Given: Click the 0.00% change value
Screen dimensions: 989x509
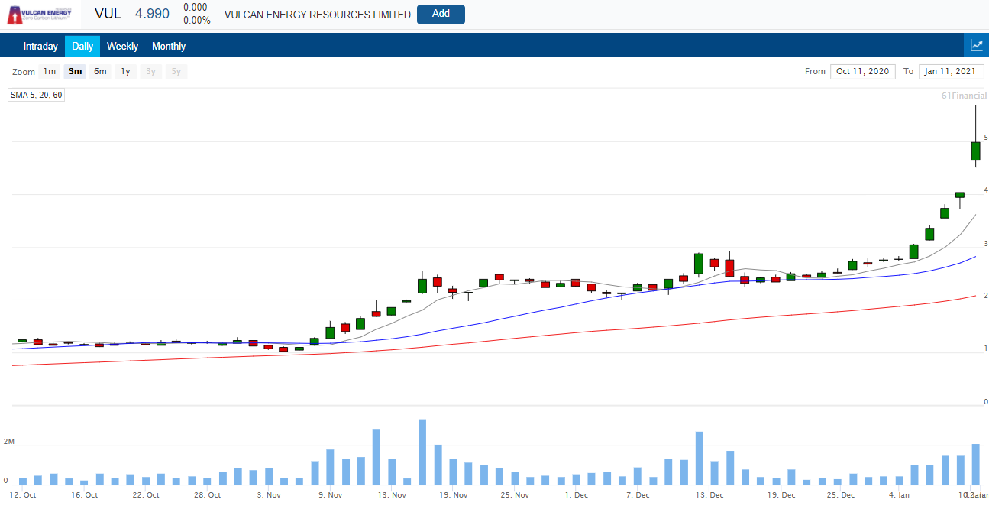Looking at the screenshot, I should coord(197,21).
